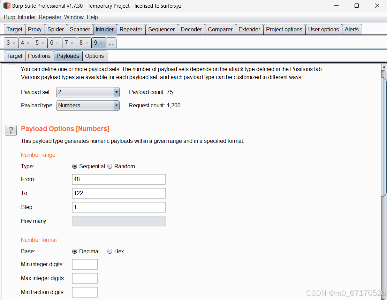Image resolution: width=387 pixels, height=300 pixels.
Task: Click the Payload count: 75 text
Action: [151, 92]
